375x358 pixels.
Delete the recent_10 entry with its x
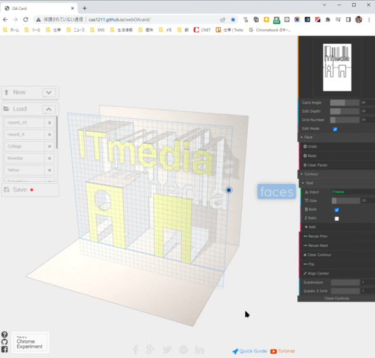tap(50, 123)
